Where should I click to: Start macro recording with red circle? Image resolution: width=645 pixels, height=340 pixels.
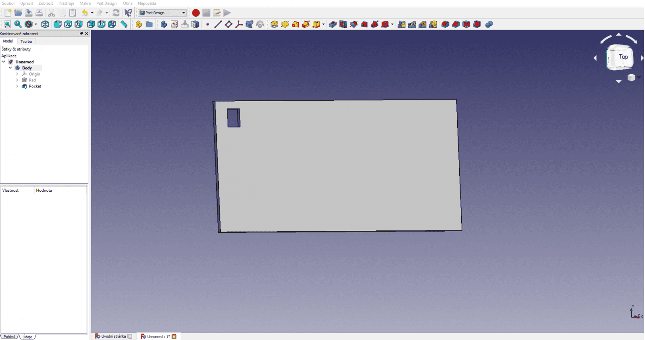coord(196,13)
